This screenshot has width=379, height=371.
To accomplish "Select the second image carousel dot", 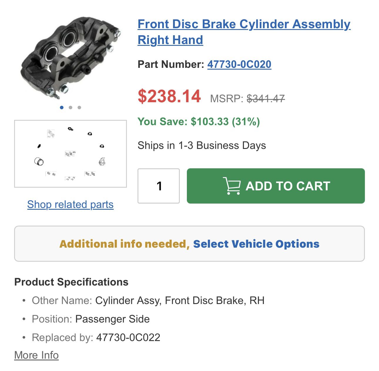I will tap(71, 108).
